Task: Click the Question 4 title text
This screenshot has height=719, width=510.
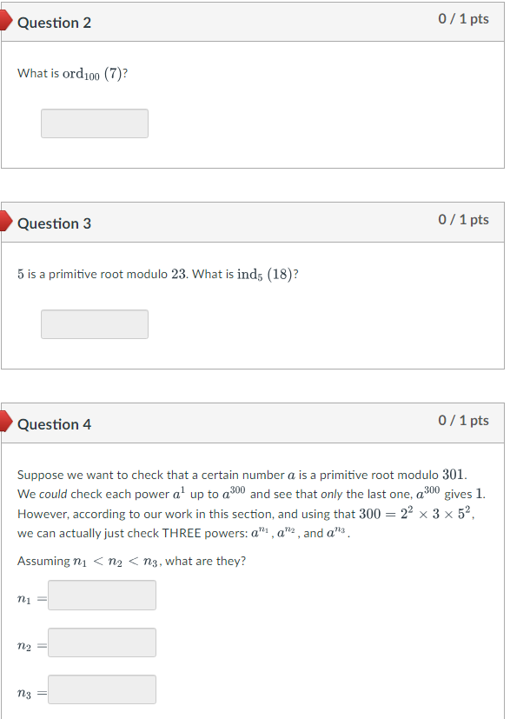Action: 56,424
